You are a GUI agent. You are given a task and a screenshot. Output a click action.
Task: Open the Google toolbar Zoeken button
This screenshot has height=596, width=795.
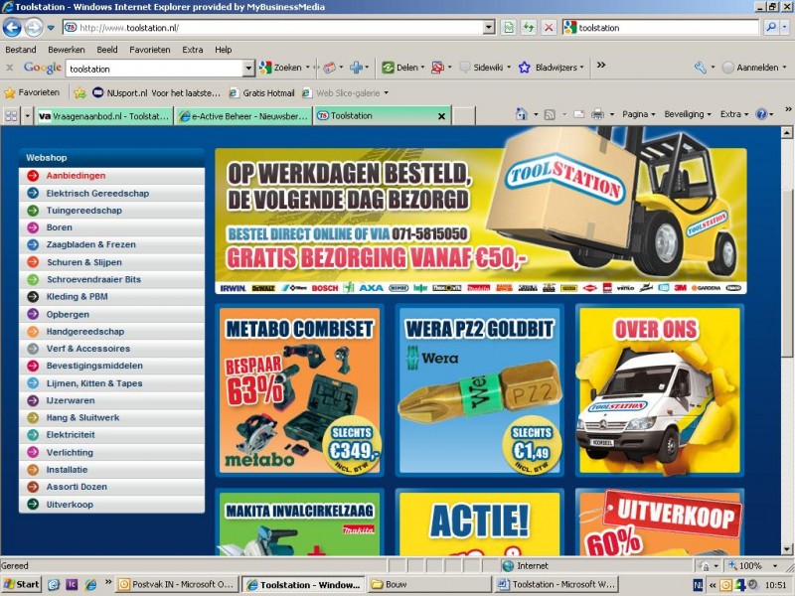tap(283, 68)
